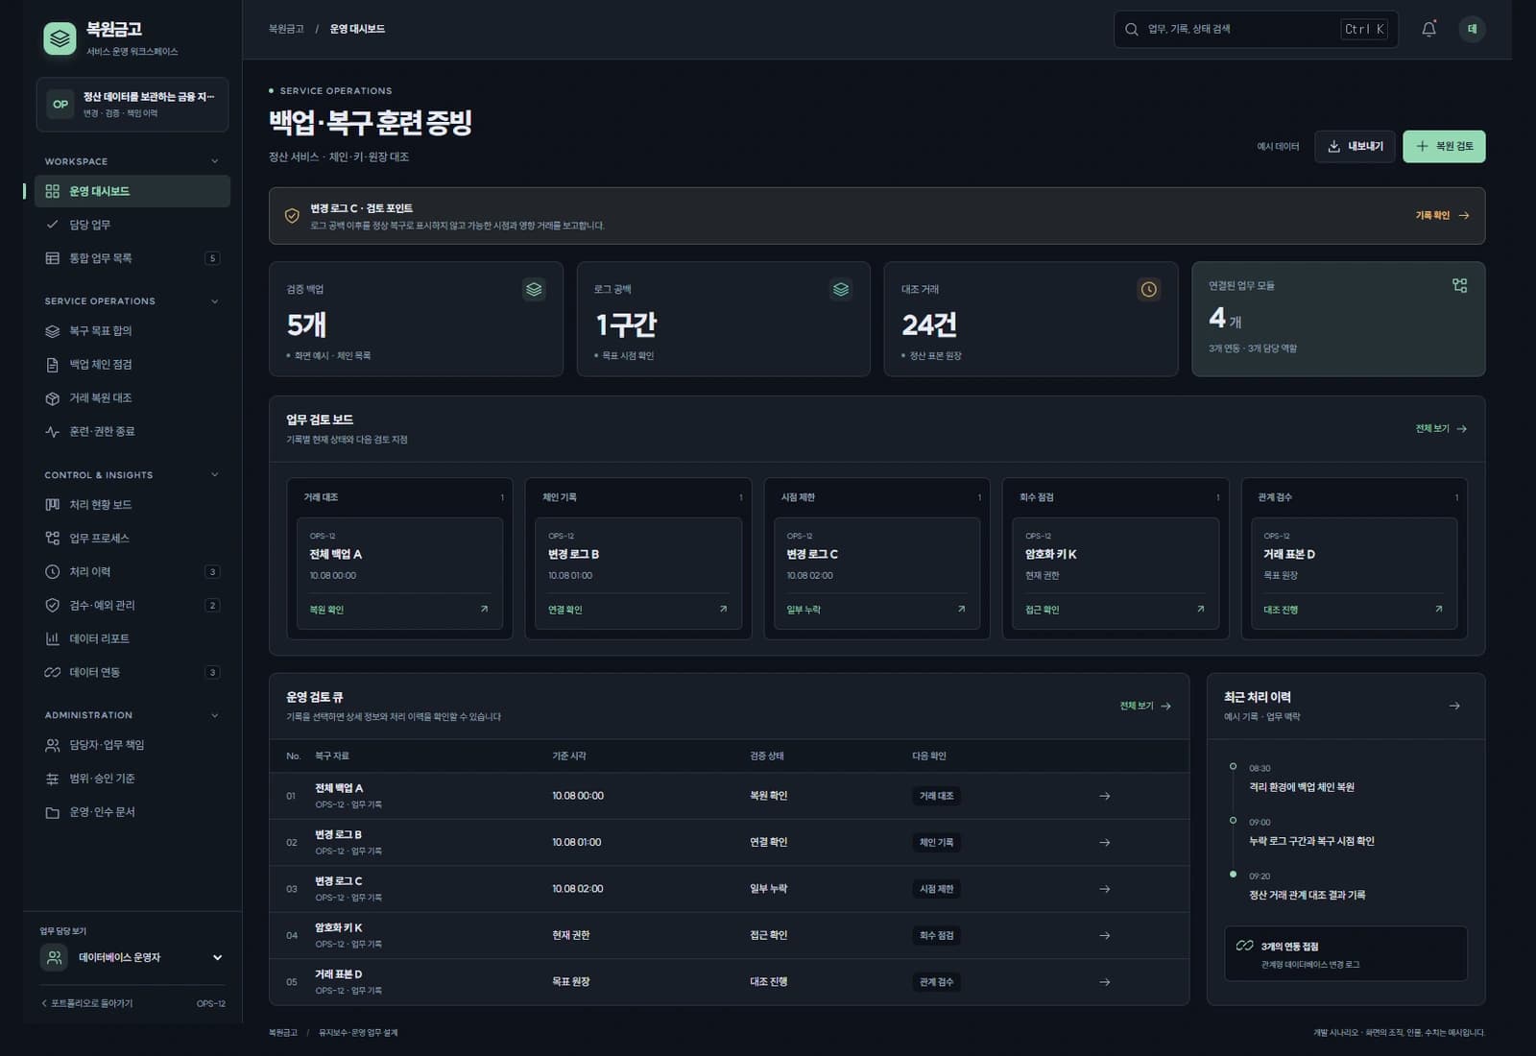The width and height of the screenshot is (1536, 1056).
Task: Click the 시점 제한 tag in row 03
Action: (937, 889)
